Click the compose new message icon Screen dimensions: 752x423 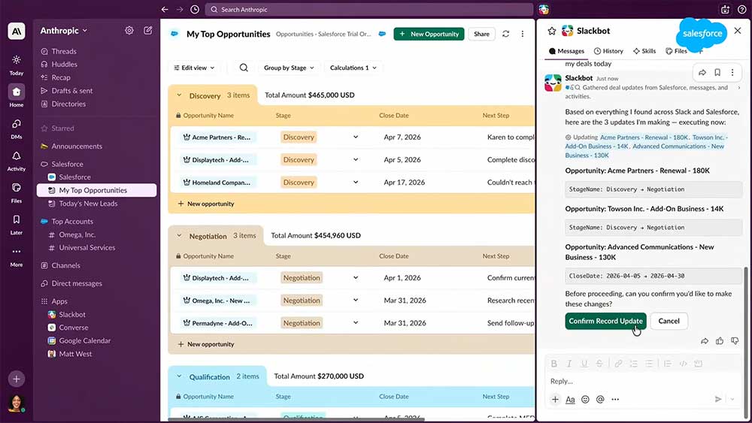pos(148,31)
